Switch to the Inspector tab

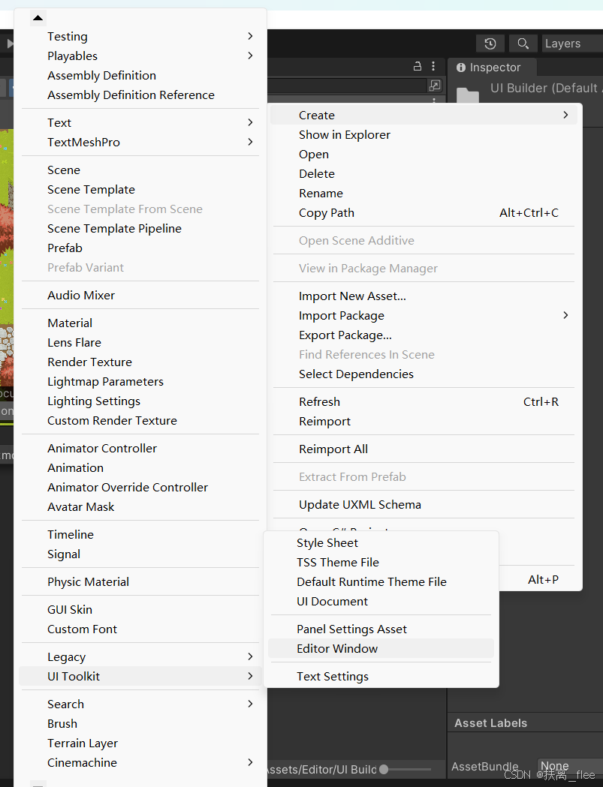pos(494,67)
